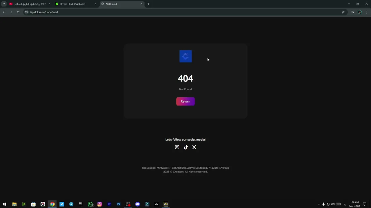Open the media control icon in toolbar

(353, 12)
